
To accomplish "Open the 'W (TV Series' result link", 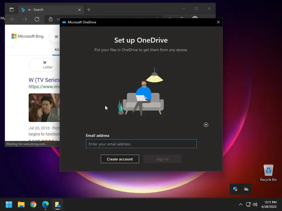I will (44, 80).
